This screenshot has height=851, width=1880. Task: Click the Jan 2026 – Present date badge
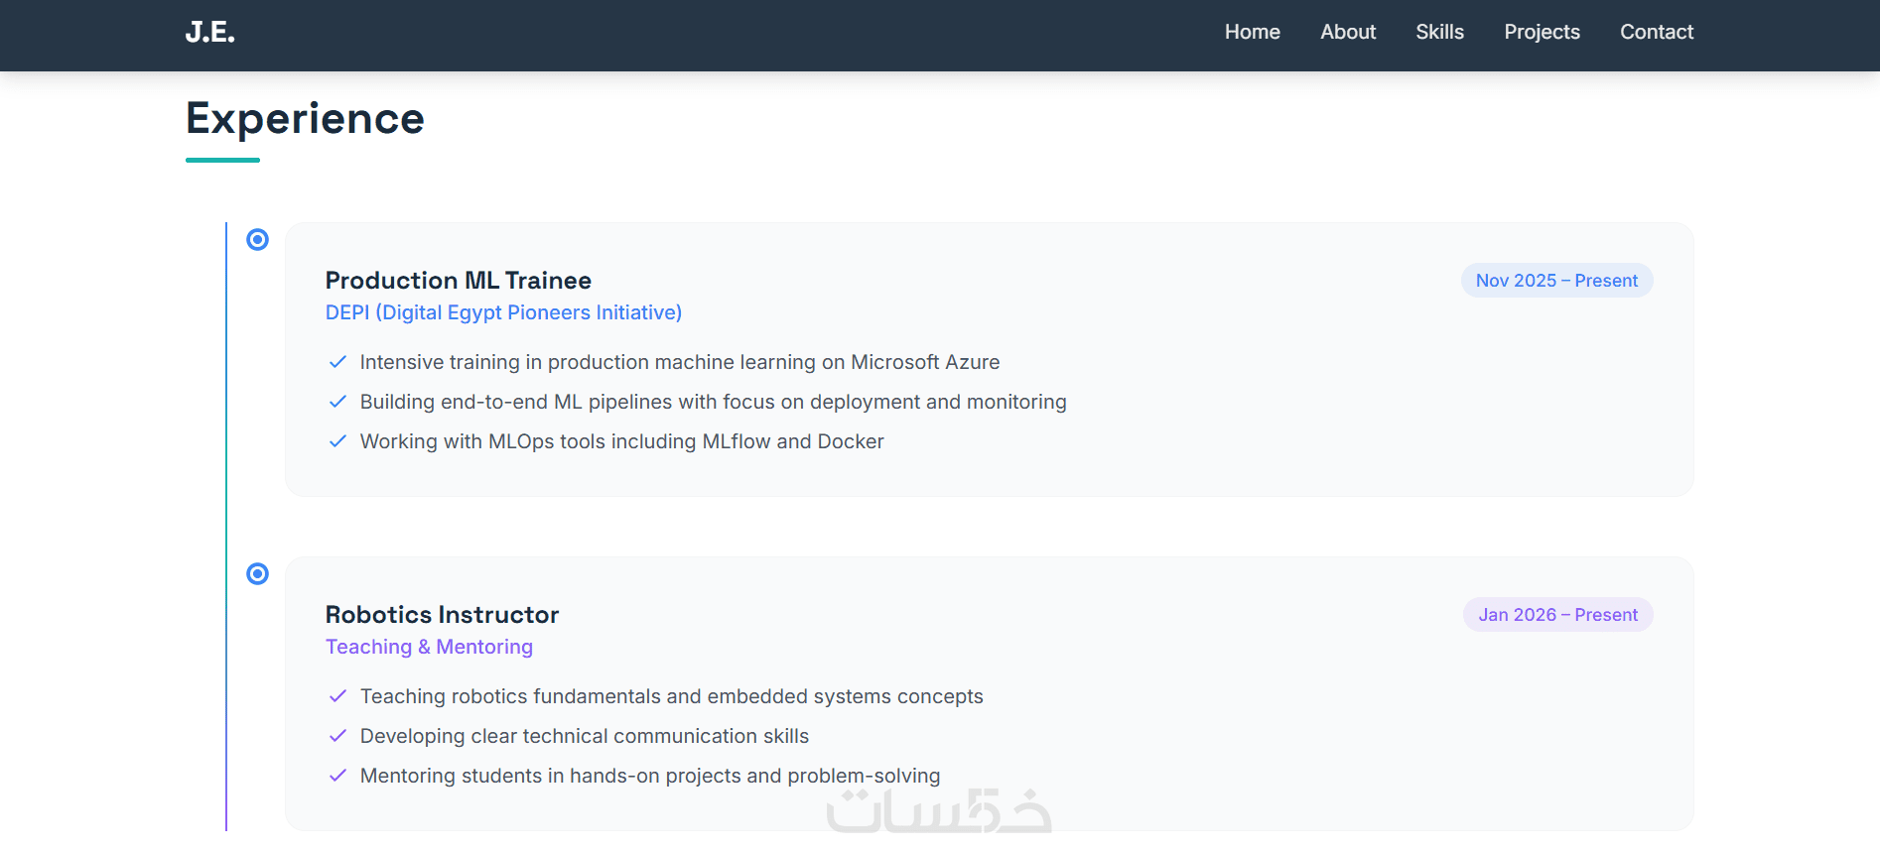[1557, 615]
